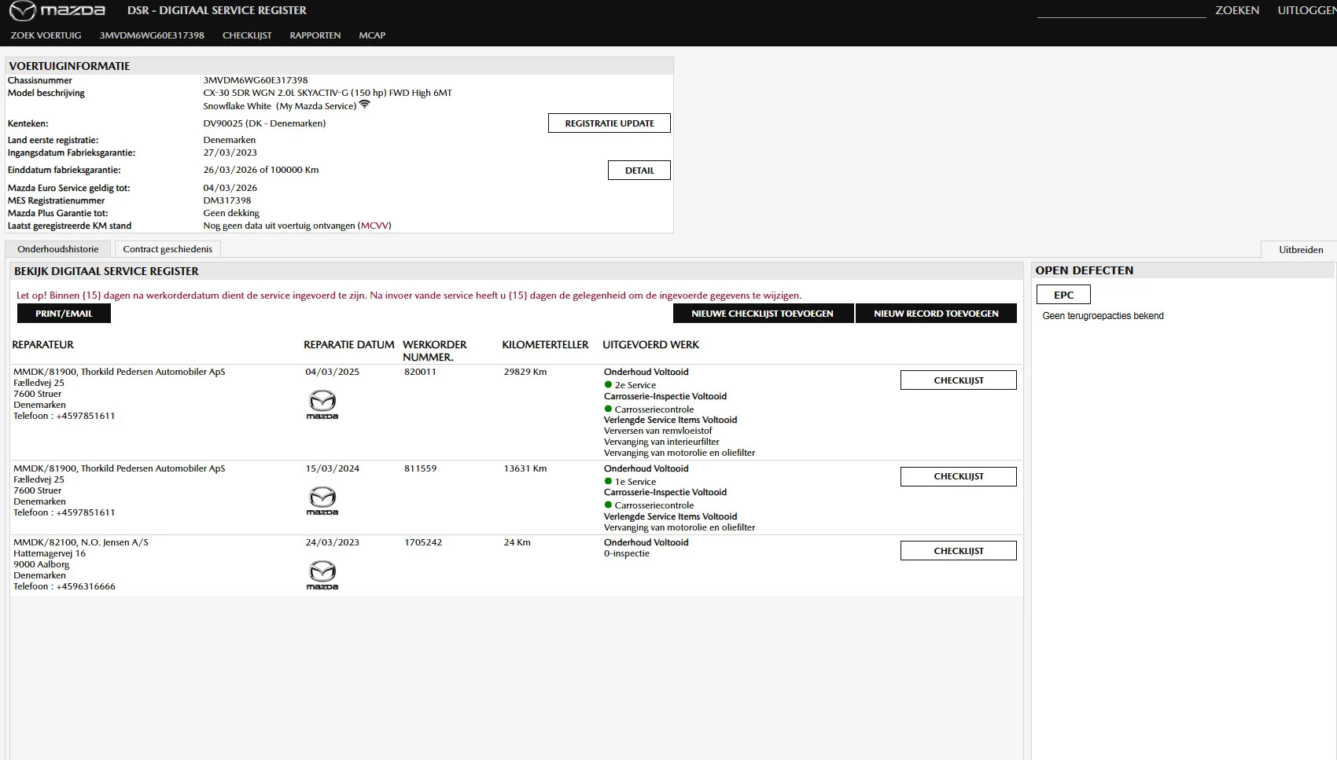This screenshot has height=760, width=1337.
Task: Open the MCAP menu item
Action: point(372,35)
